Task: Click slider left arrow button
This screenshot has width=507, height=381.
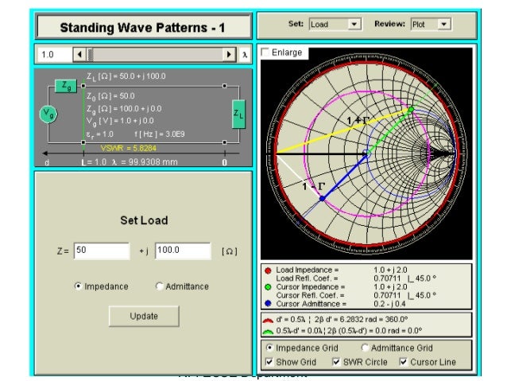Action: click(x=79, y=54)
